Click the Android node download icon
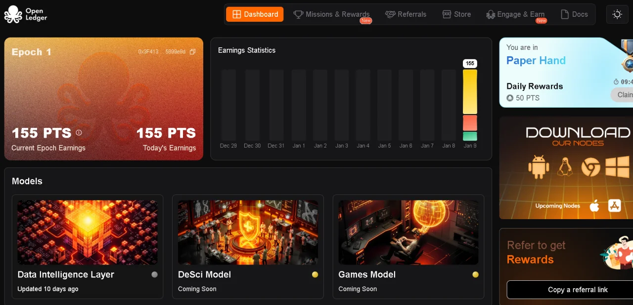Screen dimensions: 633x305 pyautogui.click(x=539, y=167)
